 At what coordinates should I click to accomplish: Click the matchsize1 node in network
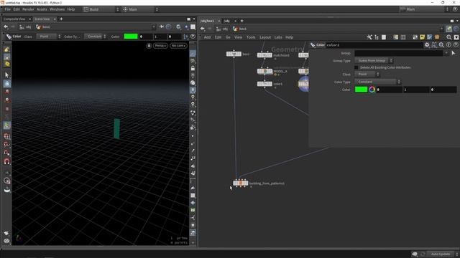point(264,55)
